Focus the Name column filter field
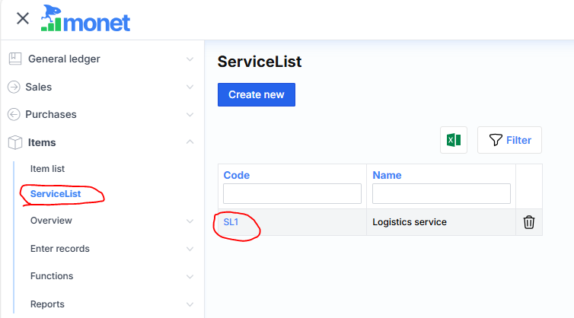 pyautogui.click(x=441, y=194)
